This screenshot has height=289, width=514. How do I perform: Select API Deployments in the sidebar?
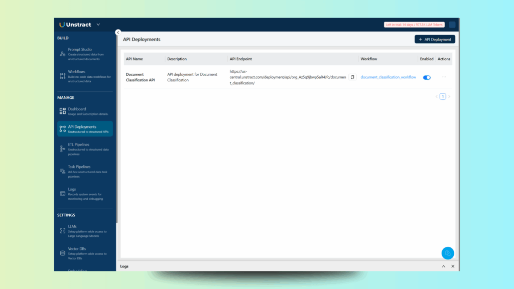click(85, 129)
